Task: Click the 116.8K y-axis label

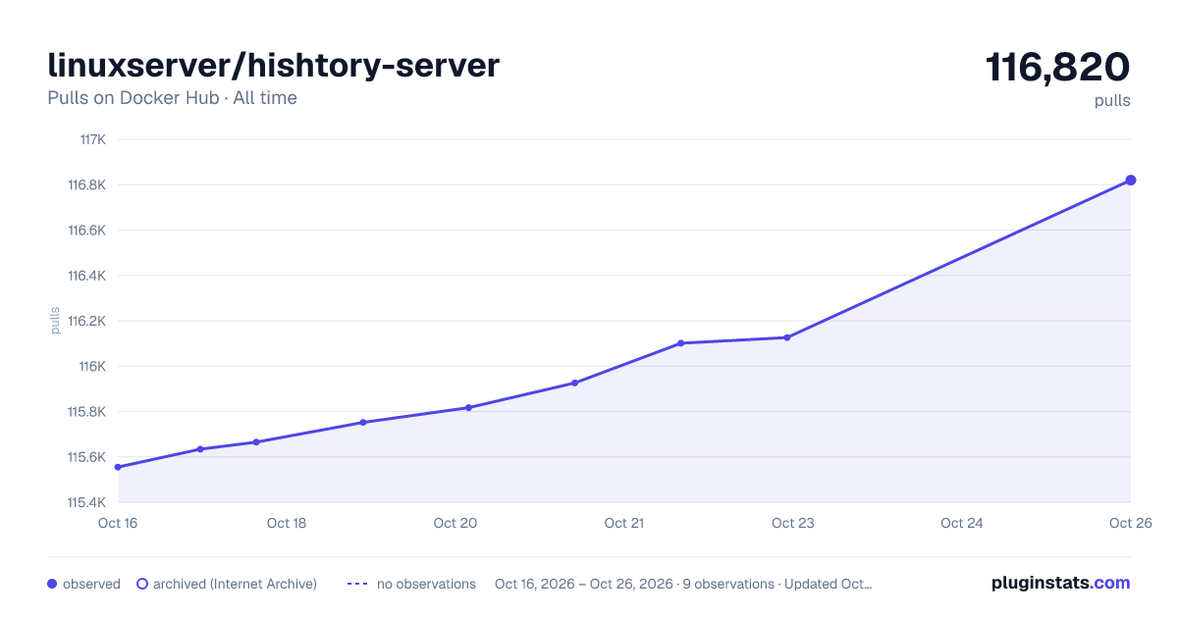Action: pos(86,184)
